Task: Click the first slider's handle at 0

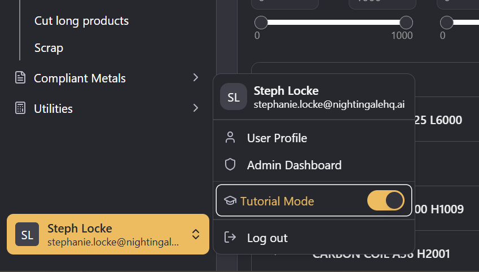Action: pyautogui.click(x=261, y=23)
